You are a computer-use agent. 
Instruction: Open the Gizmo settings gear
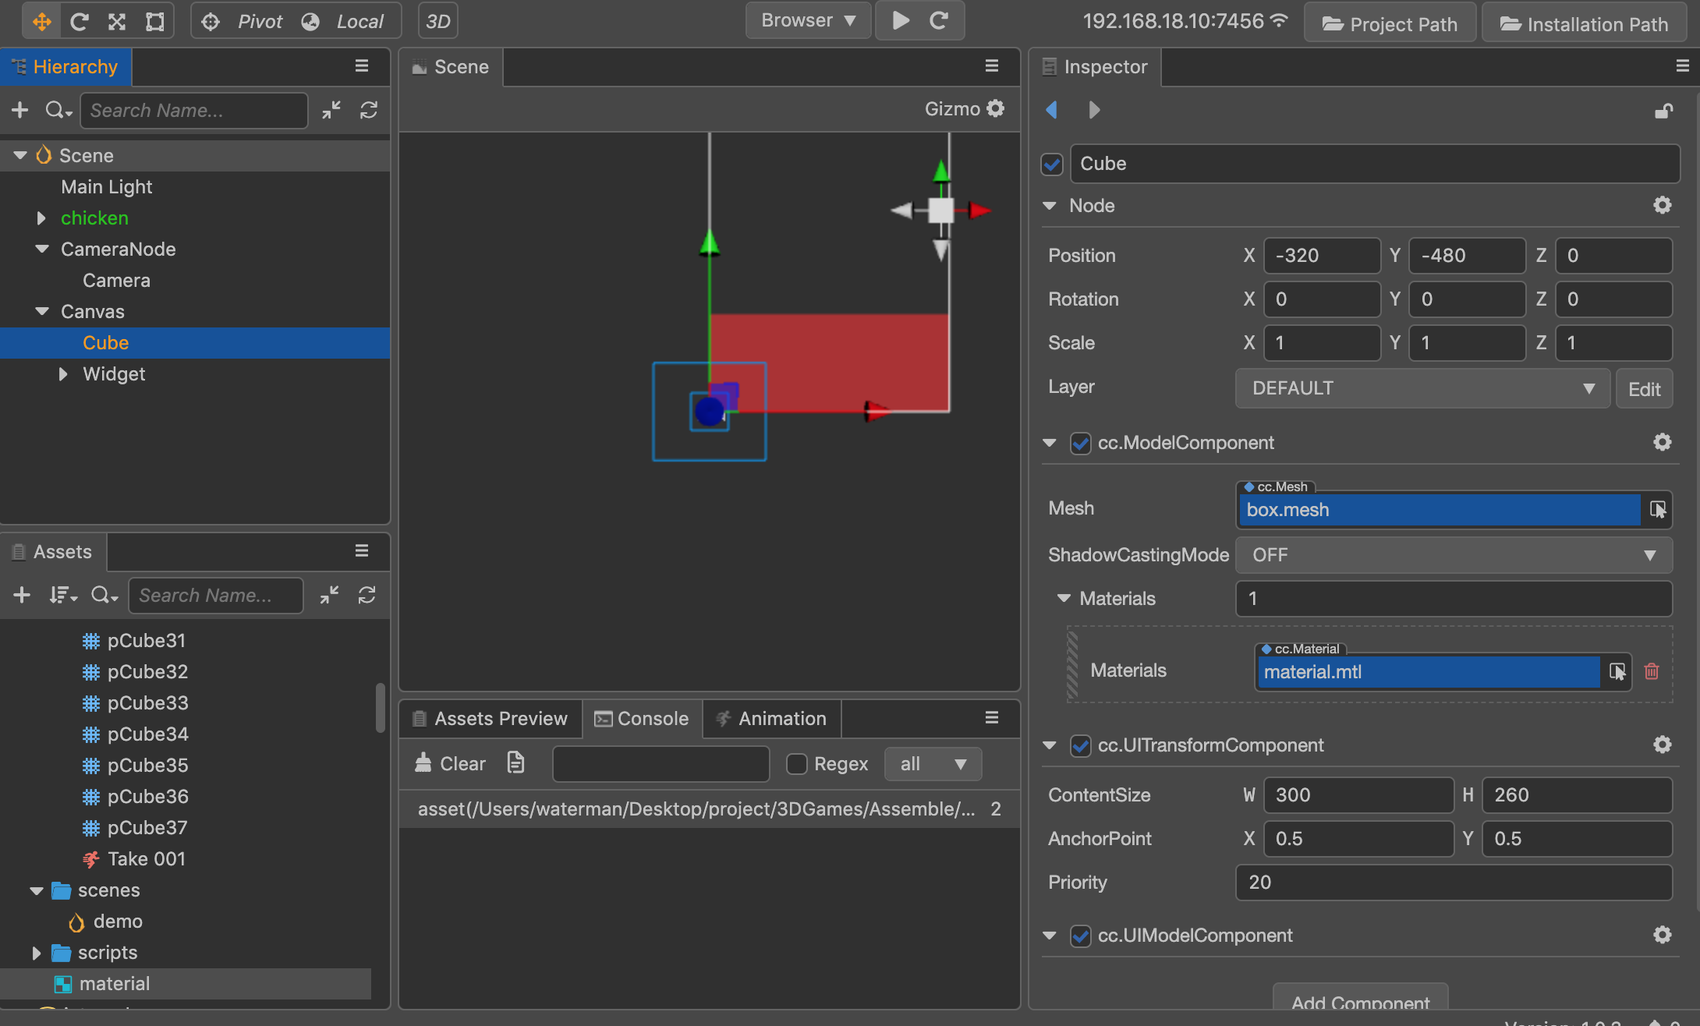pos(996,108)
